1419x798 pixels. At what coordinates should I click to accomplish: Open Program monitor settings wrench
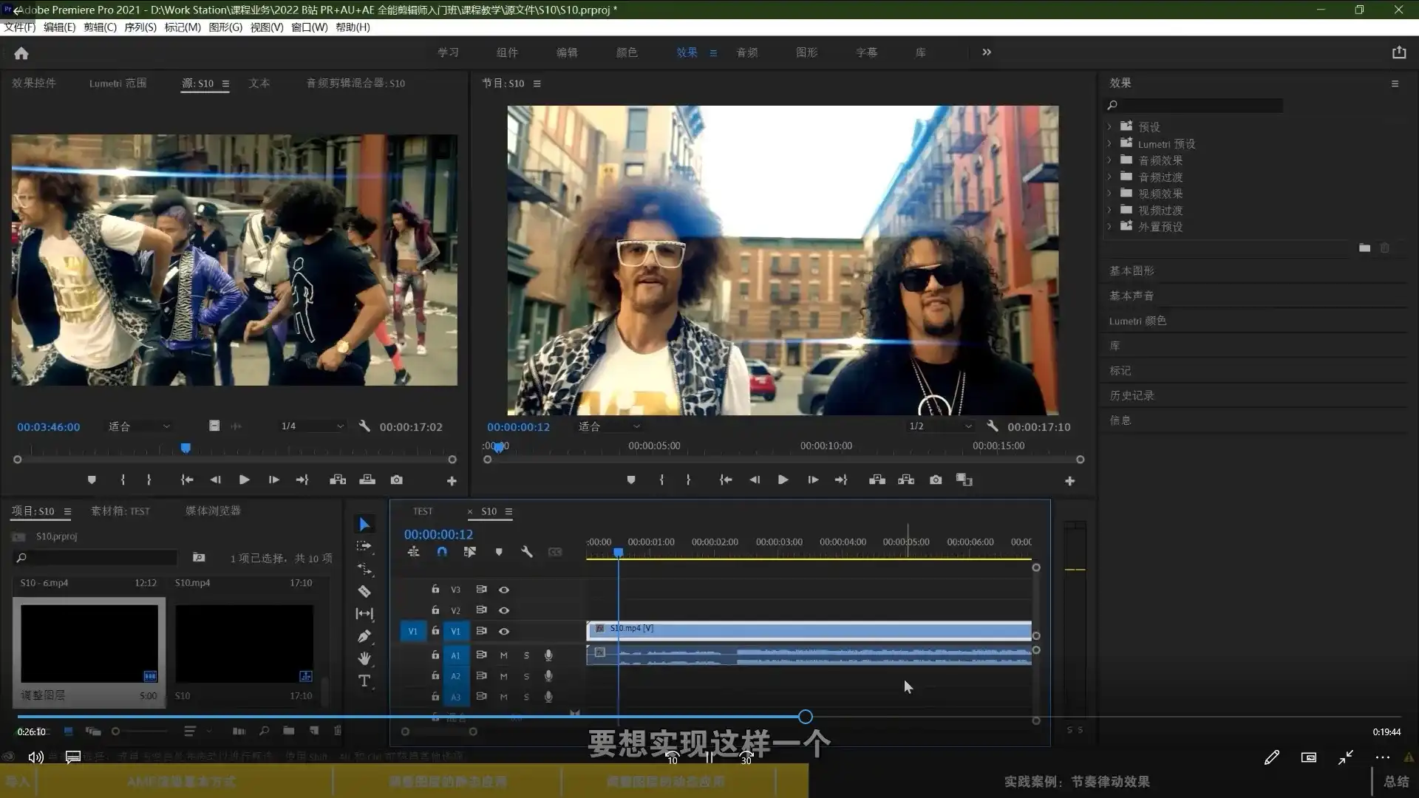993,426
